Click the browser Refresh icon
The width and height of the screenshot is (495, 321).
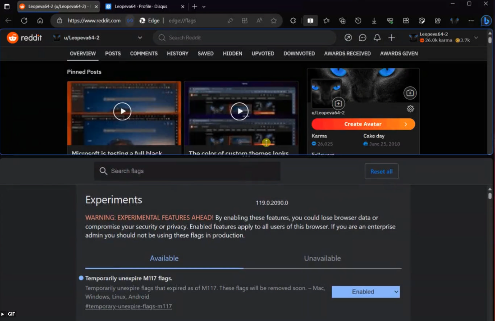click(x=24, y=21)
